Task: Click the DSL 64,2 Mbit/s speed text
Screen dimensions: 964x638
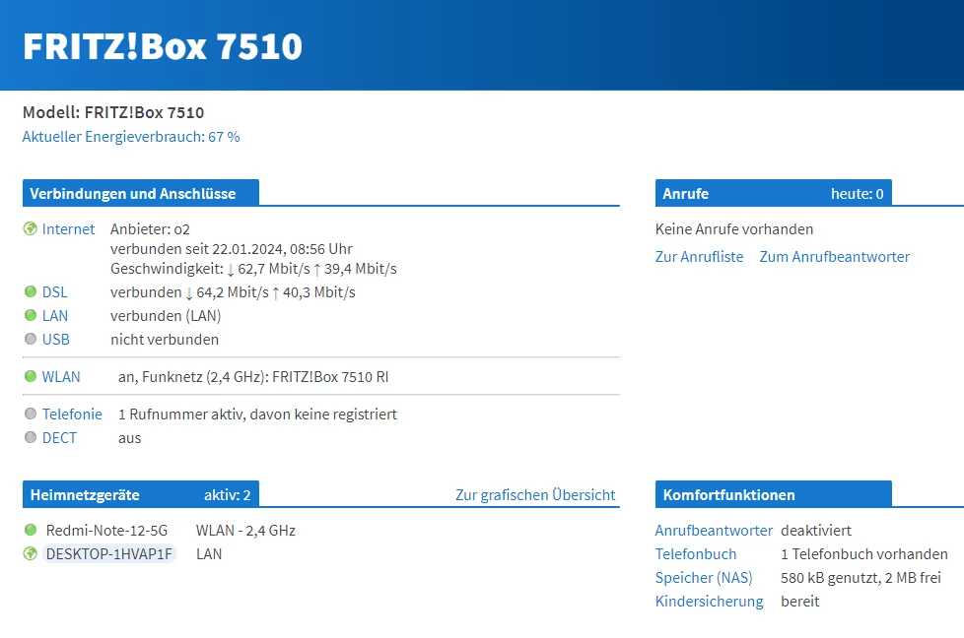Action: click(233, 292)
